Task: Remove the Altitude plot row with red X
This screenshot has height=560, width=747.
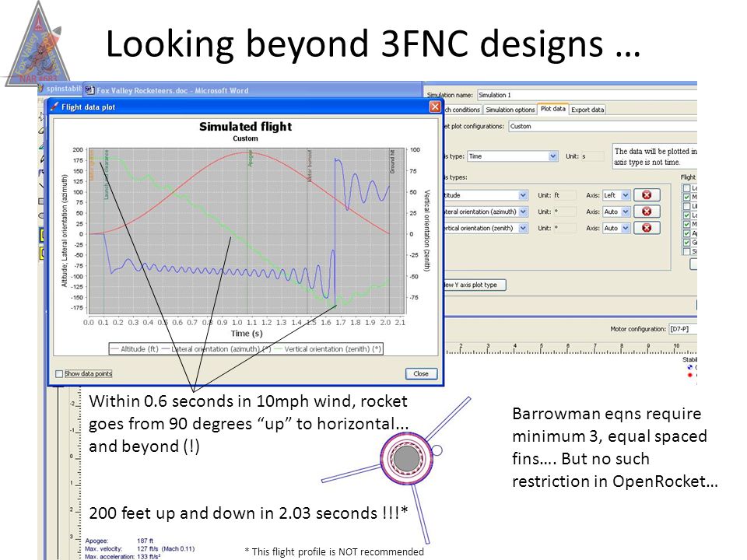Action: point(647,194)
